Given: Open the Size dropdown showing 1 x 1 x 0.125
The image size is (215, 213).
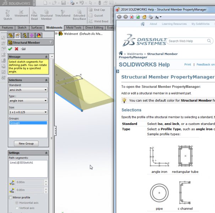Looking at the screenshot, I should [x=28, y=112].
